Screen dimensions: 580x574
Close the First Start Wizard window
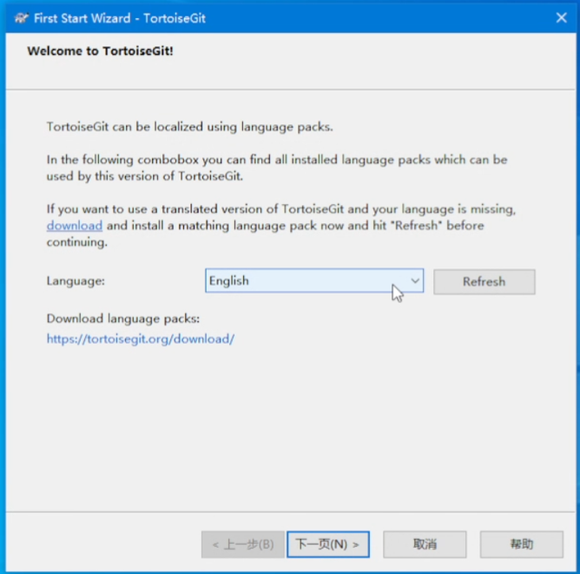[561, 17]
